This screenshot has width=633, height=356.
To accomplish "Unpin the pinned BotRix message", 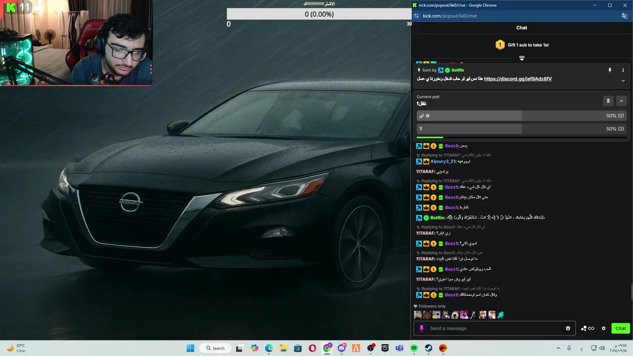I will [610, 70].
